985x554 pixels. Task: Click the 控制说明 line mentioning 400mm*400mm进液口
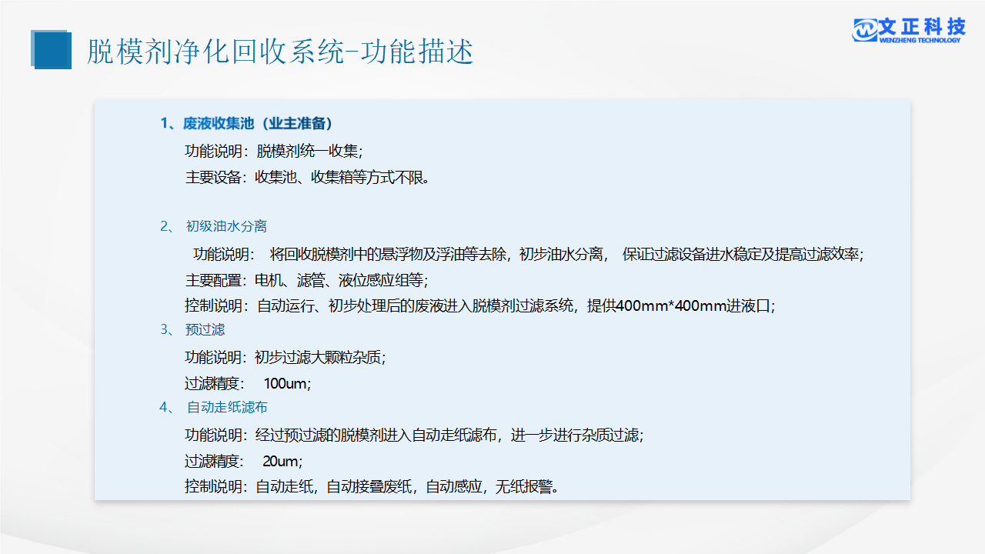[x=479, y=305]
